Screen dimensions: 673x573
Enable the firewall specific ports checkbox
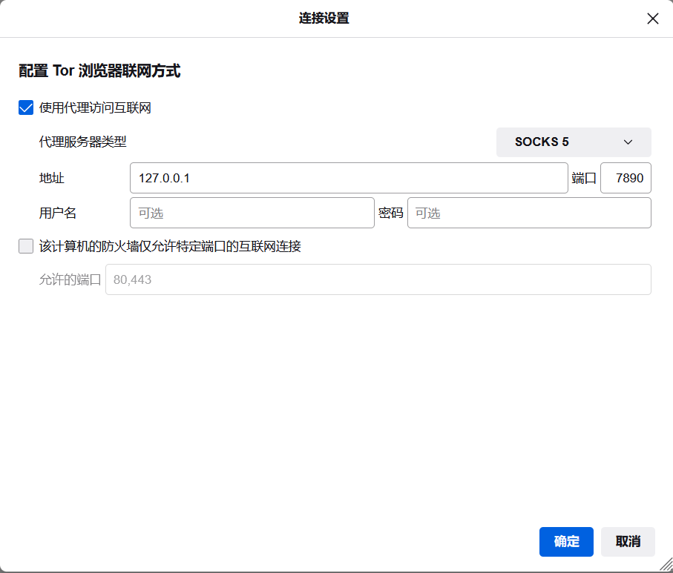pyautogui.click(x=26, y=247)
